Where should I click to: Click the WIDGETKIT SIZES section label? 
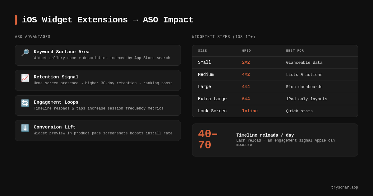(224, 37)
